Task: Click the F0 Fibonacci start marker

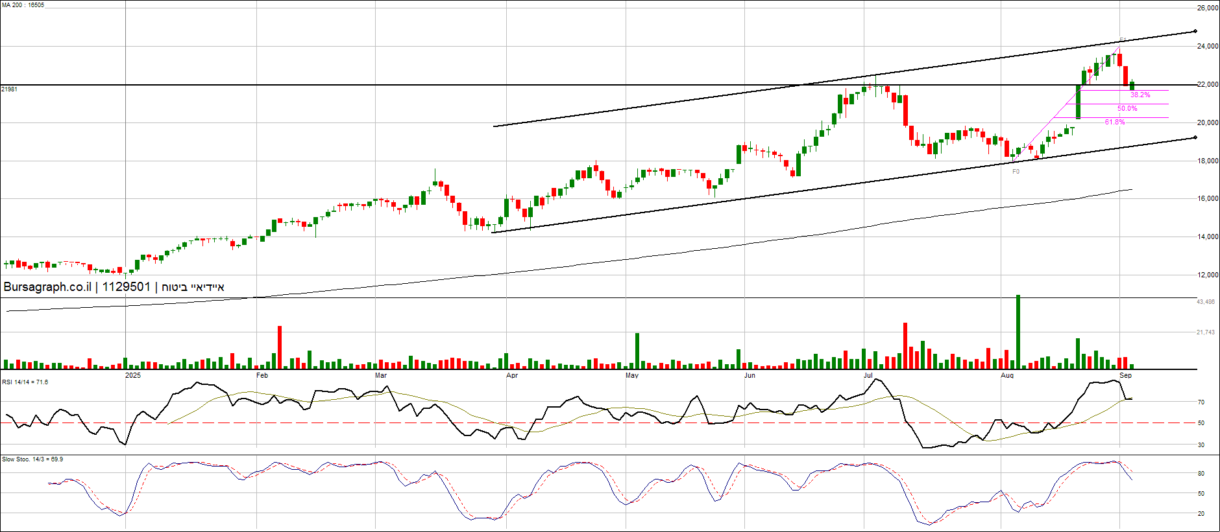Action: pyautogui.click(x=1016, y=172)
